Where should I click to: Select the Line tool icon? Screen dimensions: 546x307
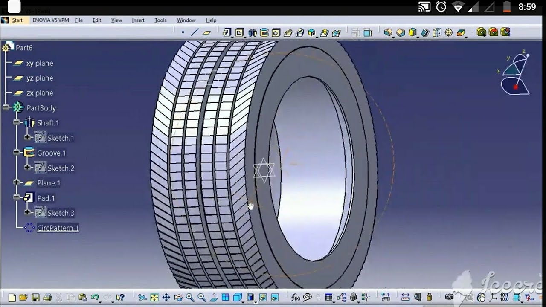pyautogui.click(x=195, y=32)
